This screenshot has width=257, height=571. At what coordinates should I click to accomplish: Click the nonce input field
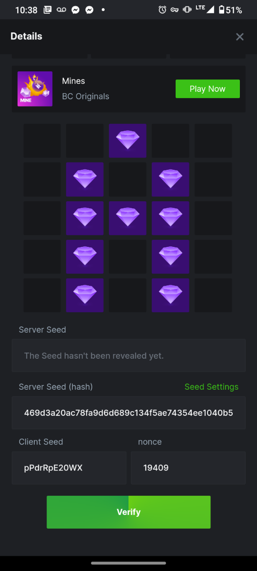pyautogui.click(x=188, y=468)
